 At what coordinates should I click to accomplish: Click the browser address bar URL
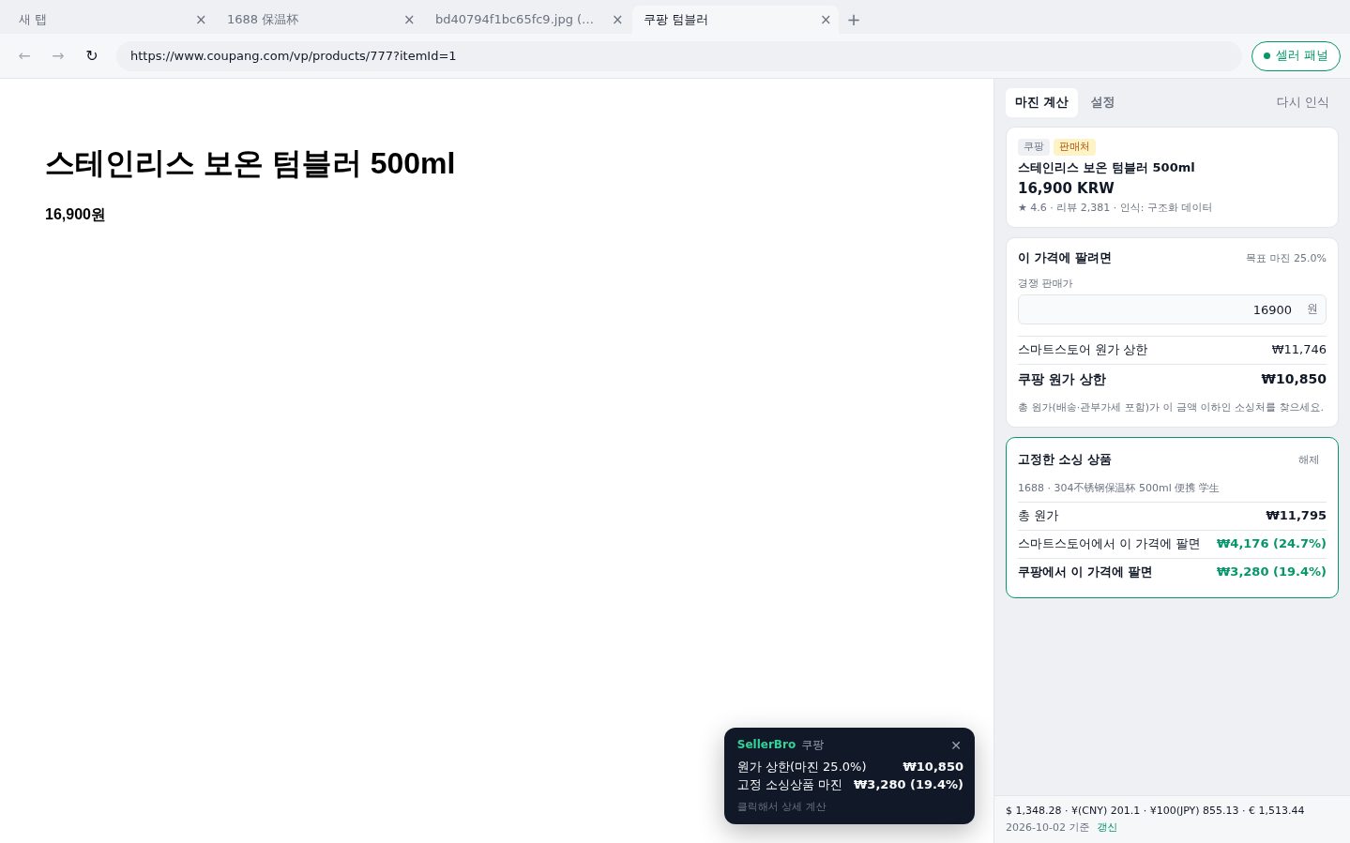(x=678, y=56)
